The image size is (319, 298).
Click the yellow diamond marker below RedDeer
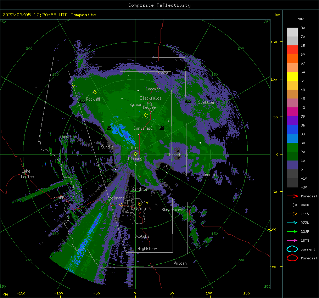146,115
